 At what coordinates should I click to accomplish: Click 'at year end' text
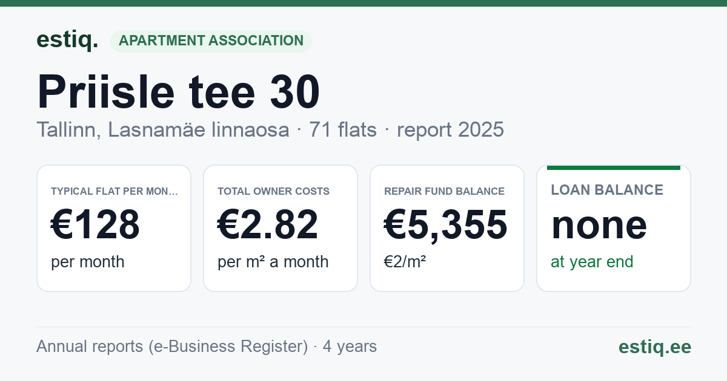coord(592,262)
